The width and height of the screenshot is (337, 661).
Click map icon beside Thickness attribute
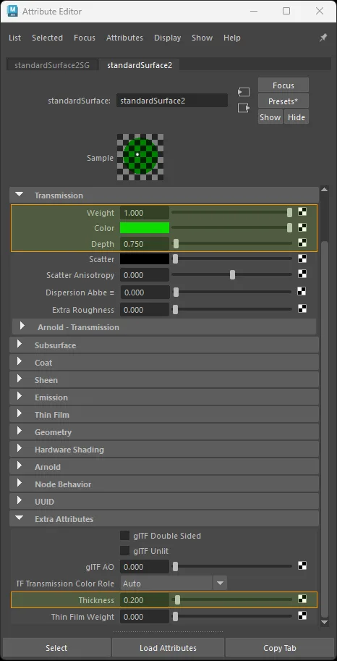pos(302,599)
